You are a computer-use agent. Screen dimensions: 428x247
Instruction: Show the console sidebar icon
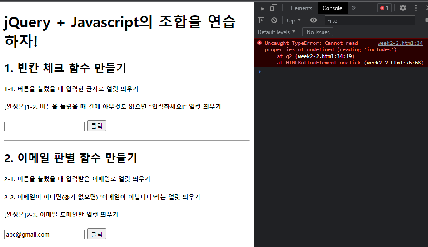(261, 20)
